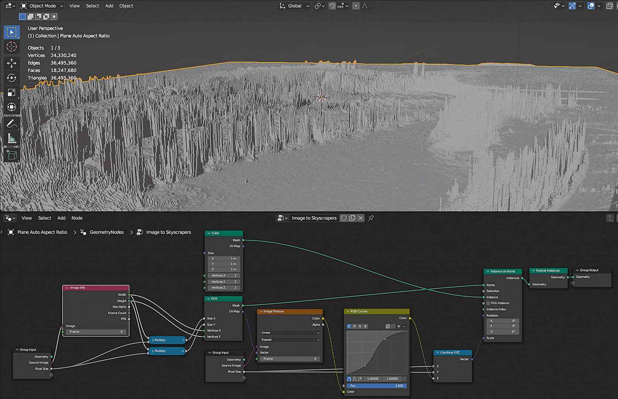This screenshot has width=618, height=399.
Task: Click the Frame field on Image Texture node
Action: tap(289, 358)
